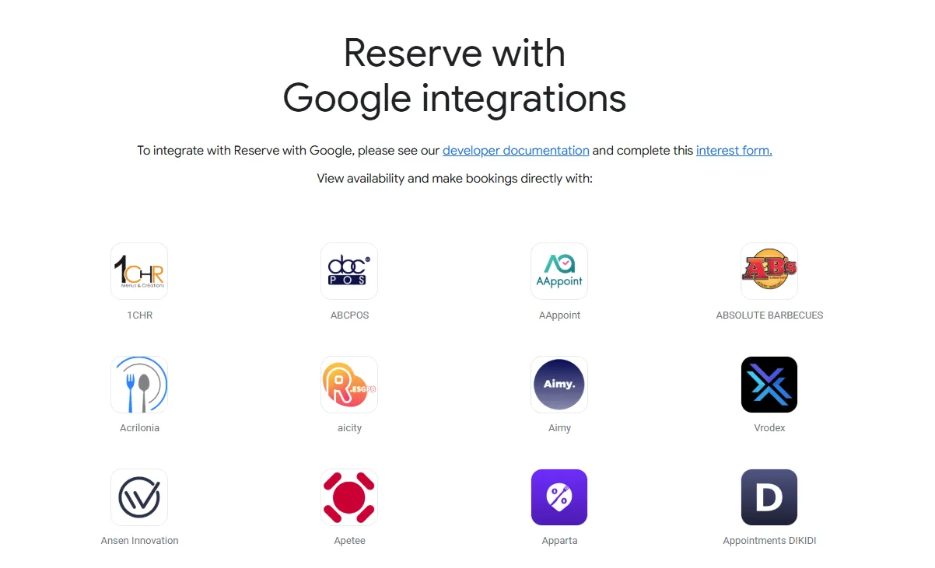Click the Reserve with Google integrations heading
The image size is (935, 568).
click(x=455, y=76)
